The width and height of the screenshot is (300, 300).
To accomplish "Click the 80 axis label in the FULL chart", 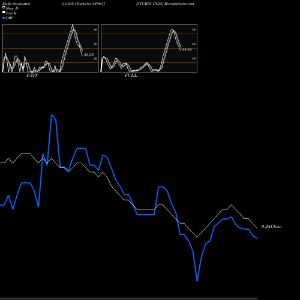I will pos(194,29).
